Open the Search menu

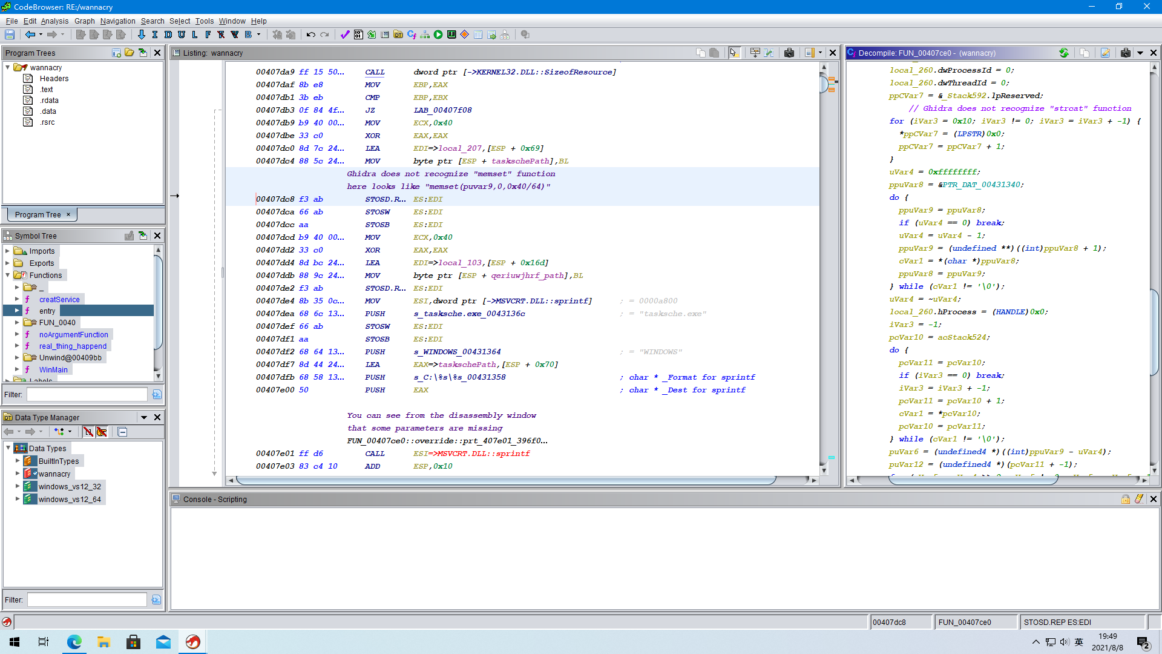pyautogui.click(x=153, y=21)
